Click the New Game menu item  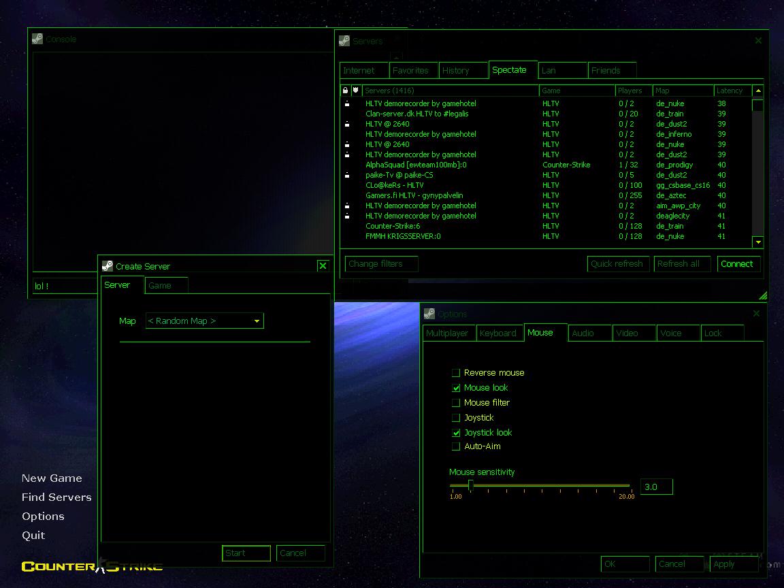point(52,478)
